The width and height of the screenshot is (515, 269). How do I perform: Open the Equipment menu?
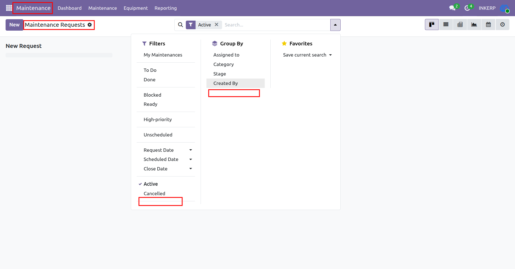[x=136, y=8]
